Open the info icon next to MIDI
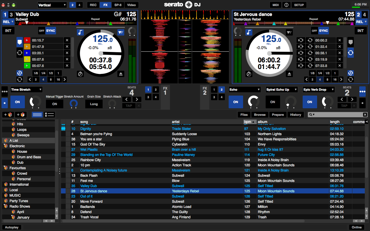 [286, 5]
